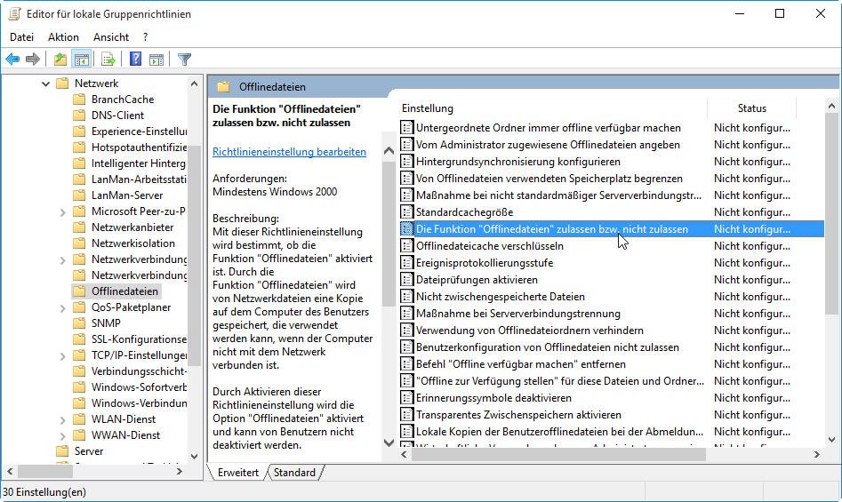This screenshot has width=842, height=502.
Task: Click the settings list scroll-up arrow
Action: (x=831, y=107)
